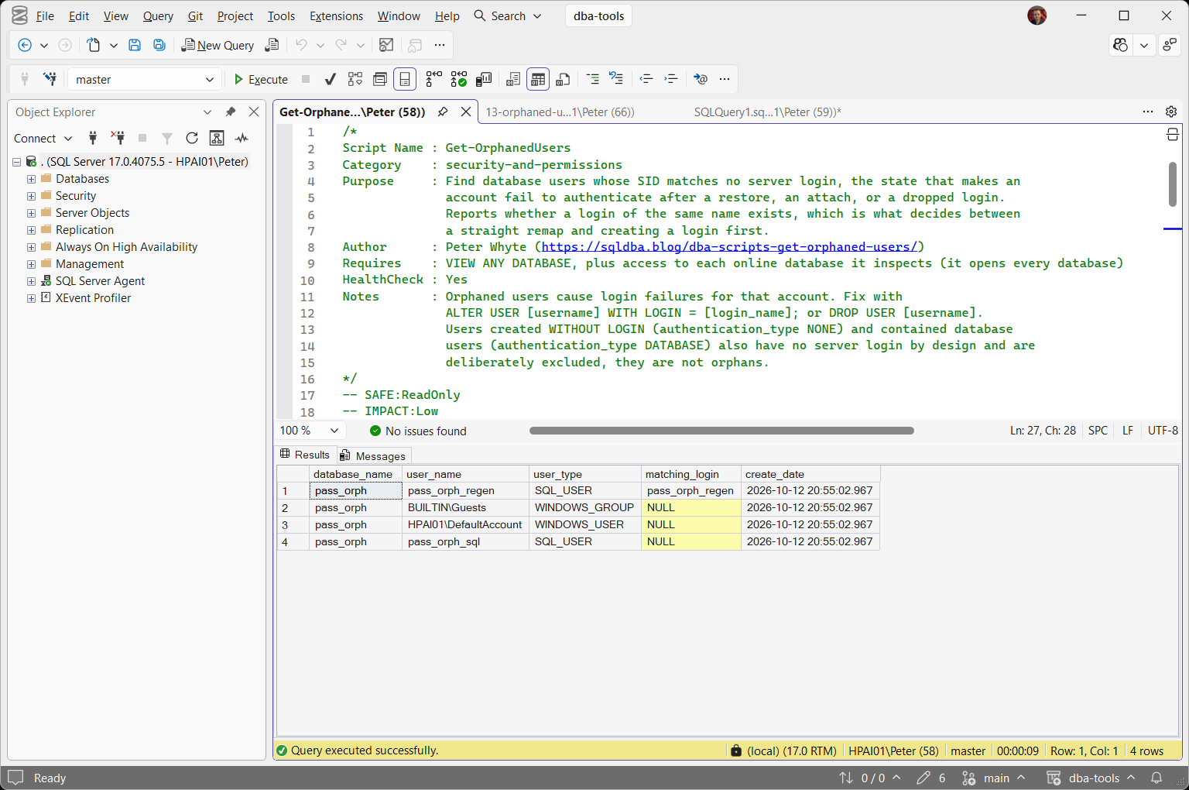This screenshot has width=1189, height=790.
Task: Toggle IntelliSense Enabled button
Action: pyautogui.click(x=405, y=79)
